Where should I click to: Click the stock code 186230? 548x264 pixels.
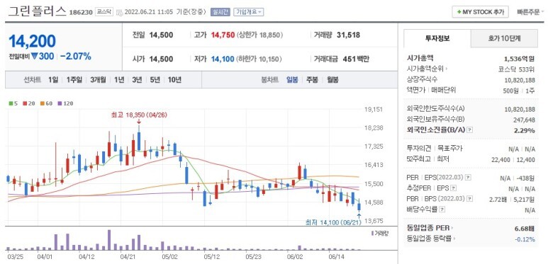click(81, 13)
